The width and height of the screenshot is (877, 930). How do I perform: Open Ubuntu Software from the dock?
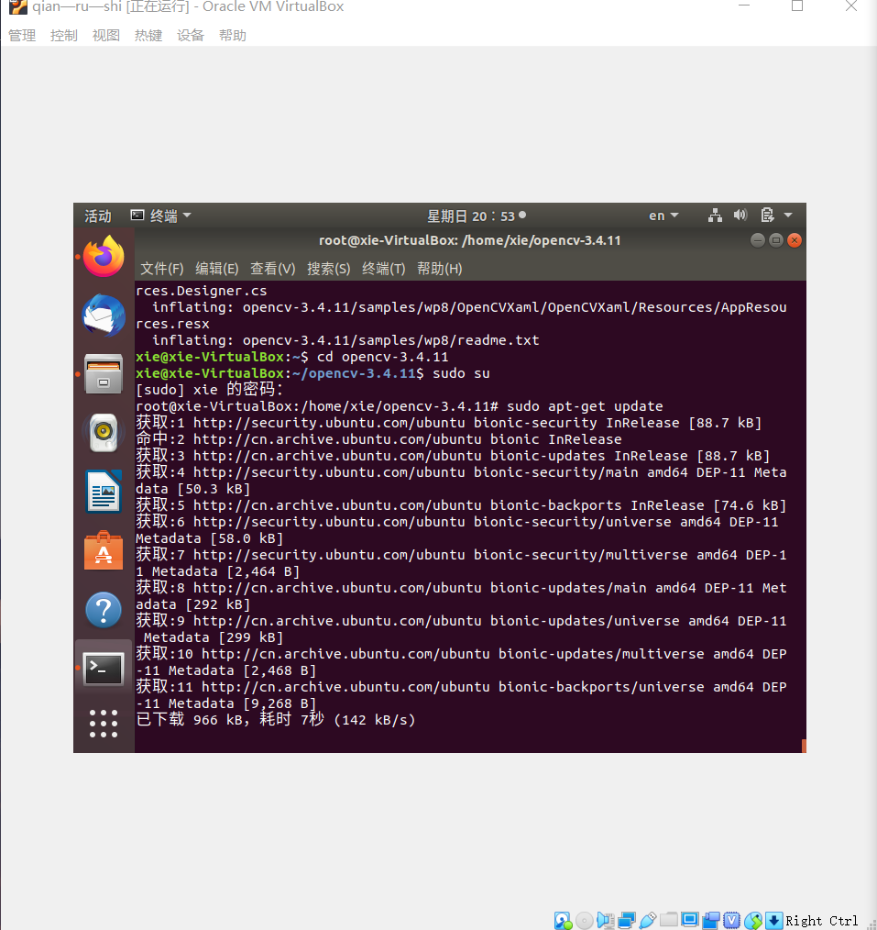[x=104, y=551]
